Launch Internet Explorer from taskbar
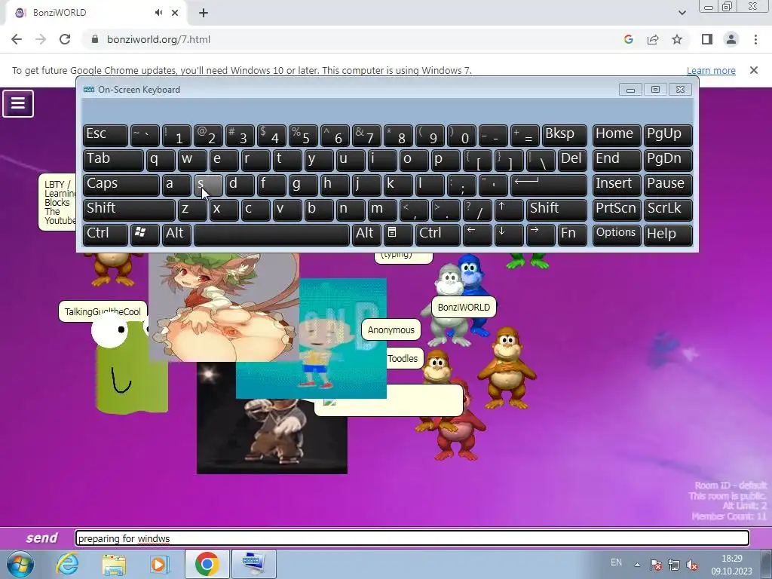Screen dimensions: 772x579 coord(67,564)
